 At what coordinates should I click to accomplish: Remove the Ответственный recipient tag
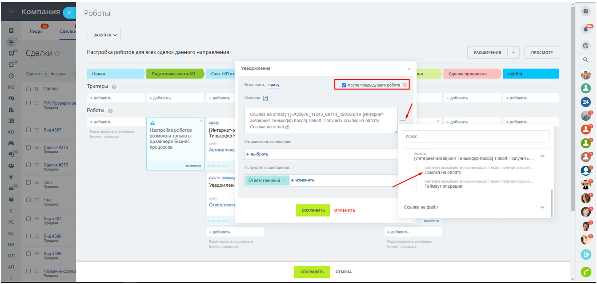(284, 181)
